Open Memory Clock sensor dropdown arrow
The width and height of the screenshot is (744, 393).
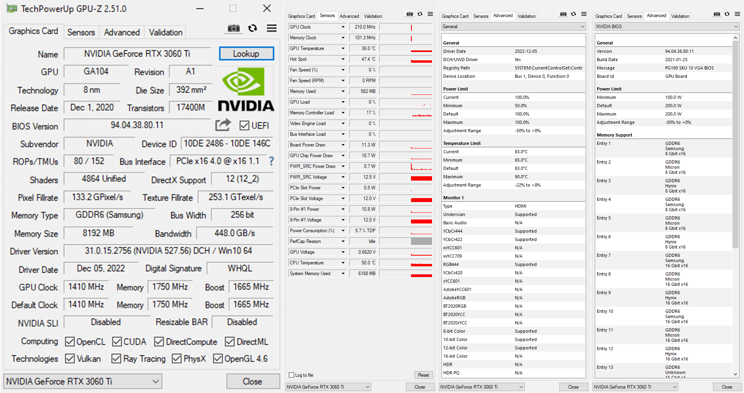(343, 38)
